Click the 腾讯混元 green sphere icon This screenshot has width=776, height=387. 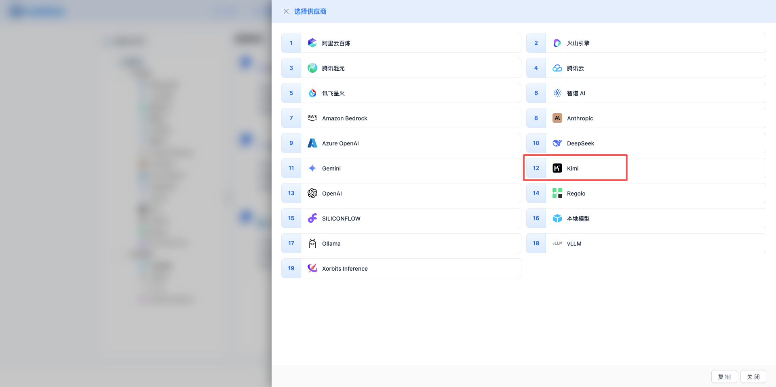pyautogui.click(x=312, y=68)
